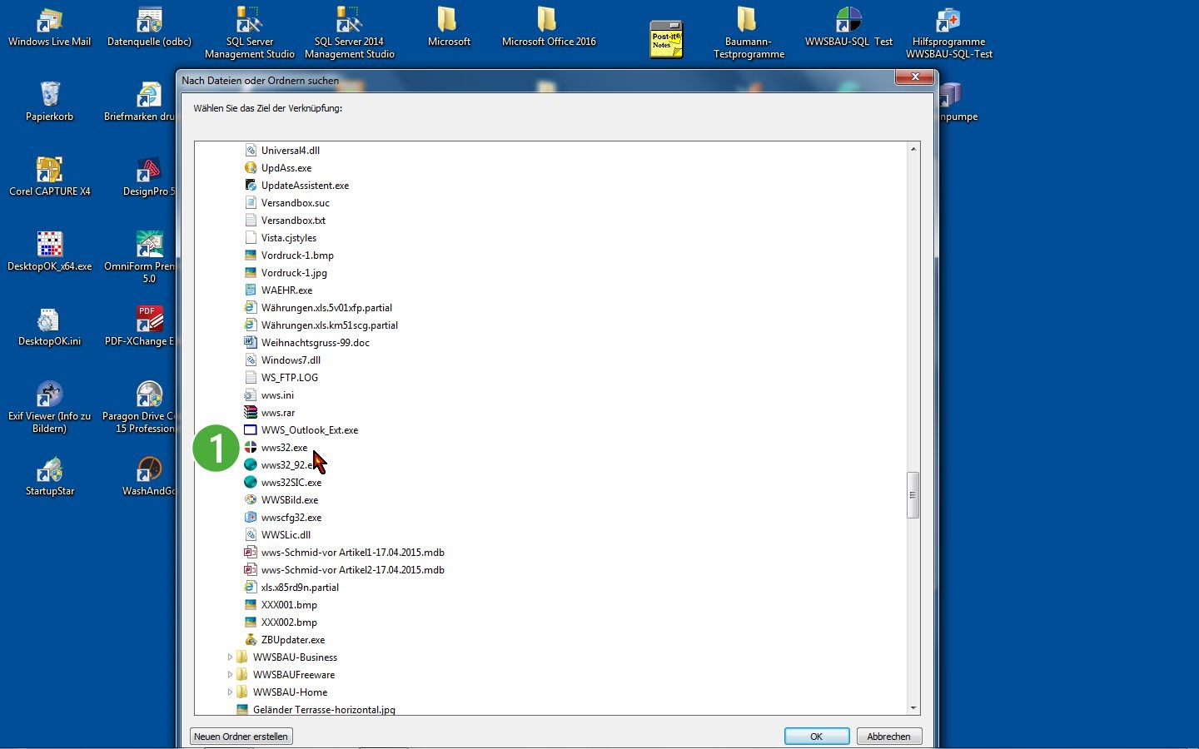Launch the DesignPro 5 shortcut

point(149,176)
